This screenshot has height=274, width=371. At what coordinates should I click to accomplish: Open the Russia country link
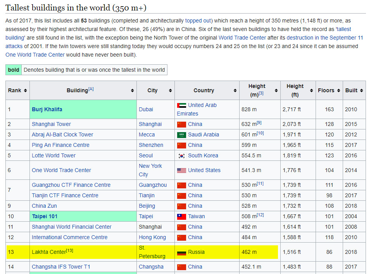(196, 252)
